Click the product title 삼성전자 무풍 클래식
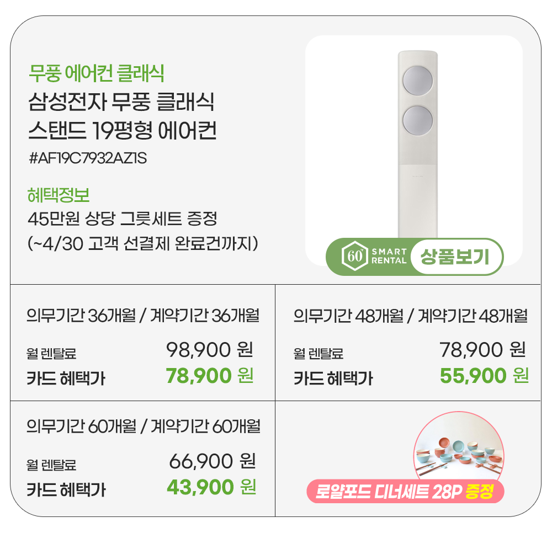 [x=121, y=103]
